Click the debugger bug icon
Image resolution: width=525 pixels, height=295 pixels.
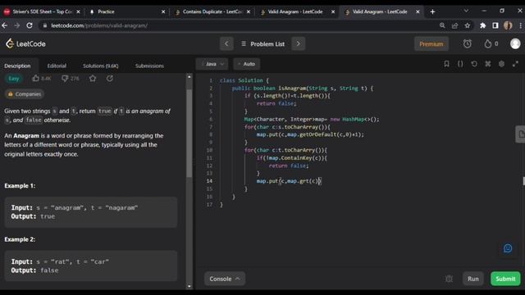449,279
